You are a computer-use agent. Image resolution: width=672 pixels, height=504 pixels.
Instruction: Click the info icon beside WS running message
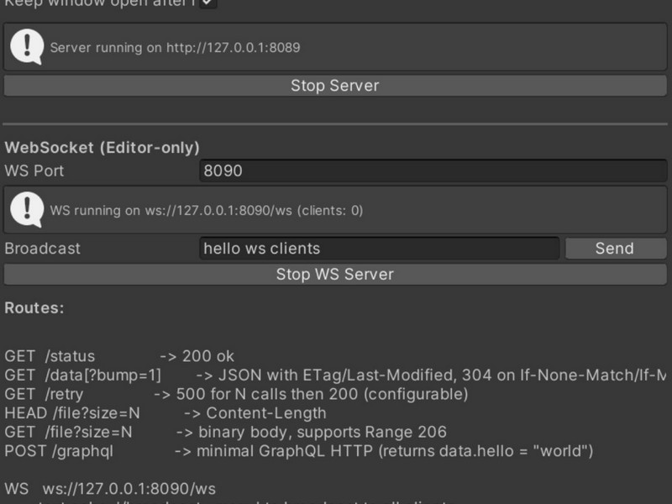[x=27, y=209]
